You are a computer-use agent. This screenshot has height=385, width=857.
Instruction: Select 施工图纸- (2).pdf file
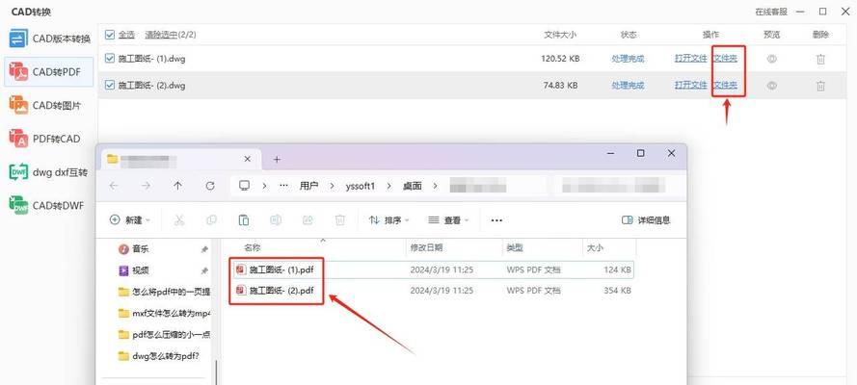[x=433, y=291]
